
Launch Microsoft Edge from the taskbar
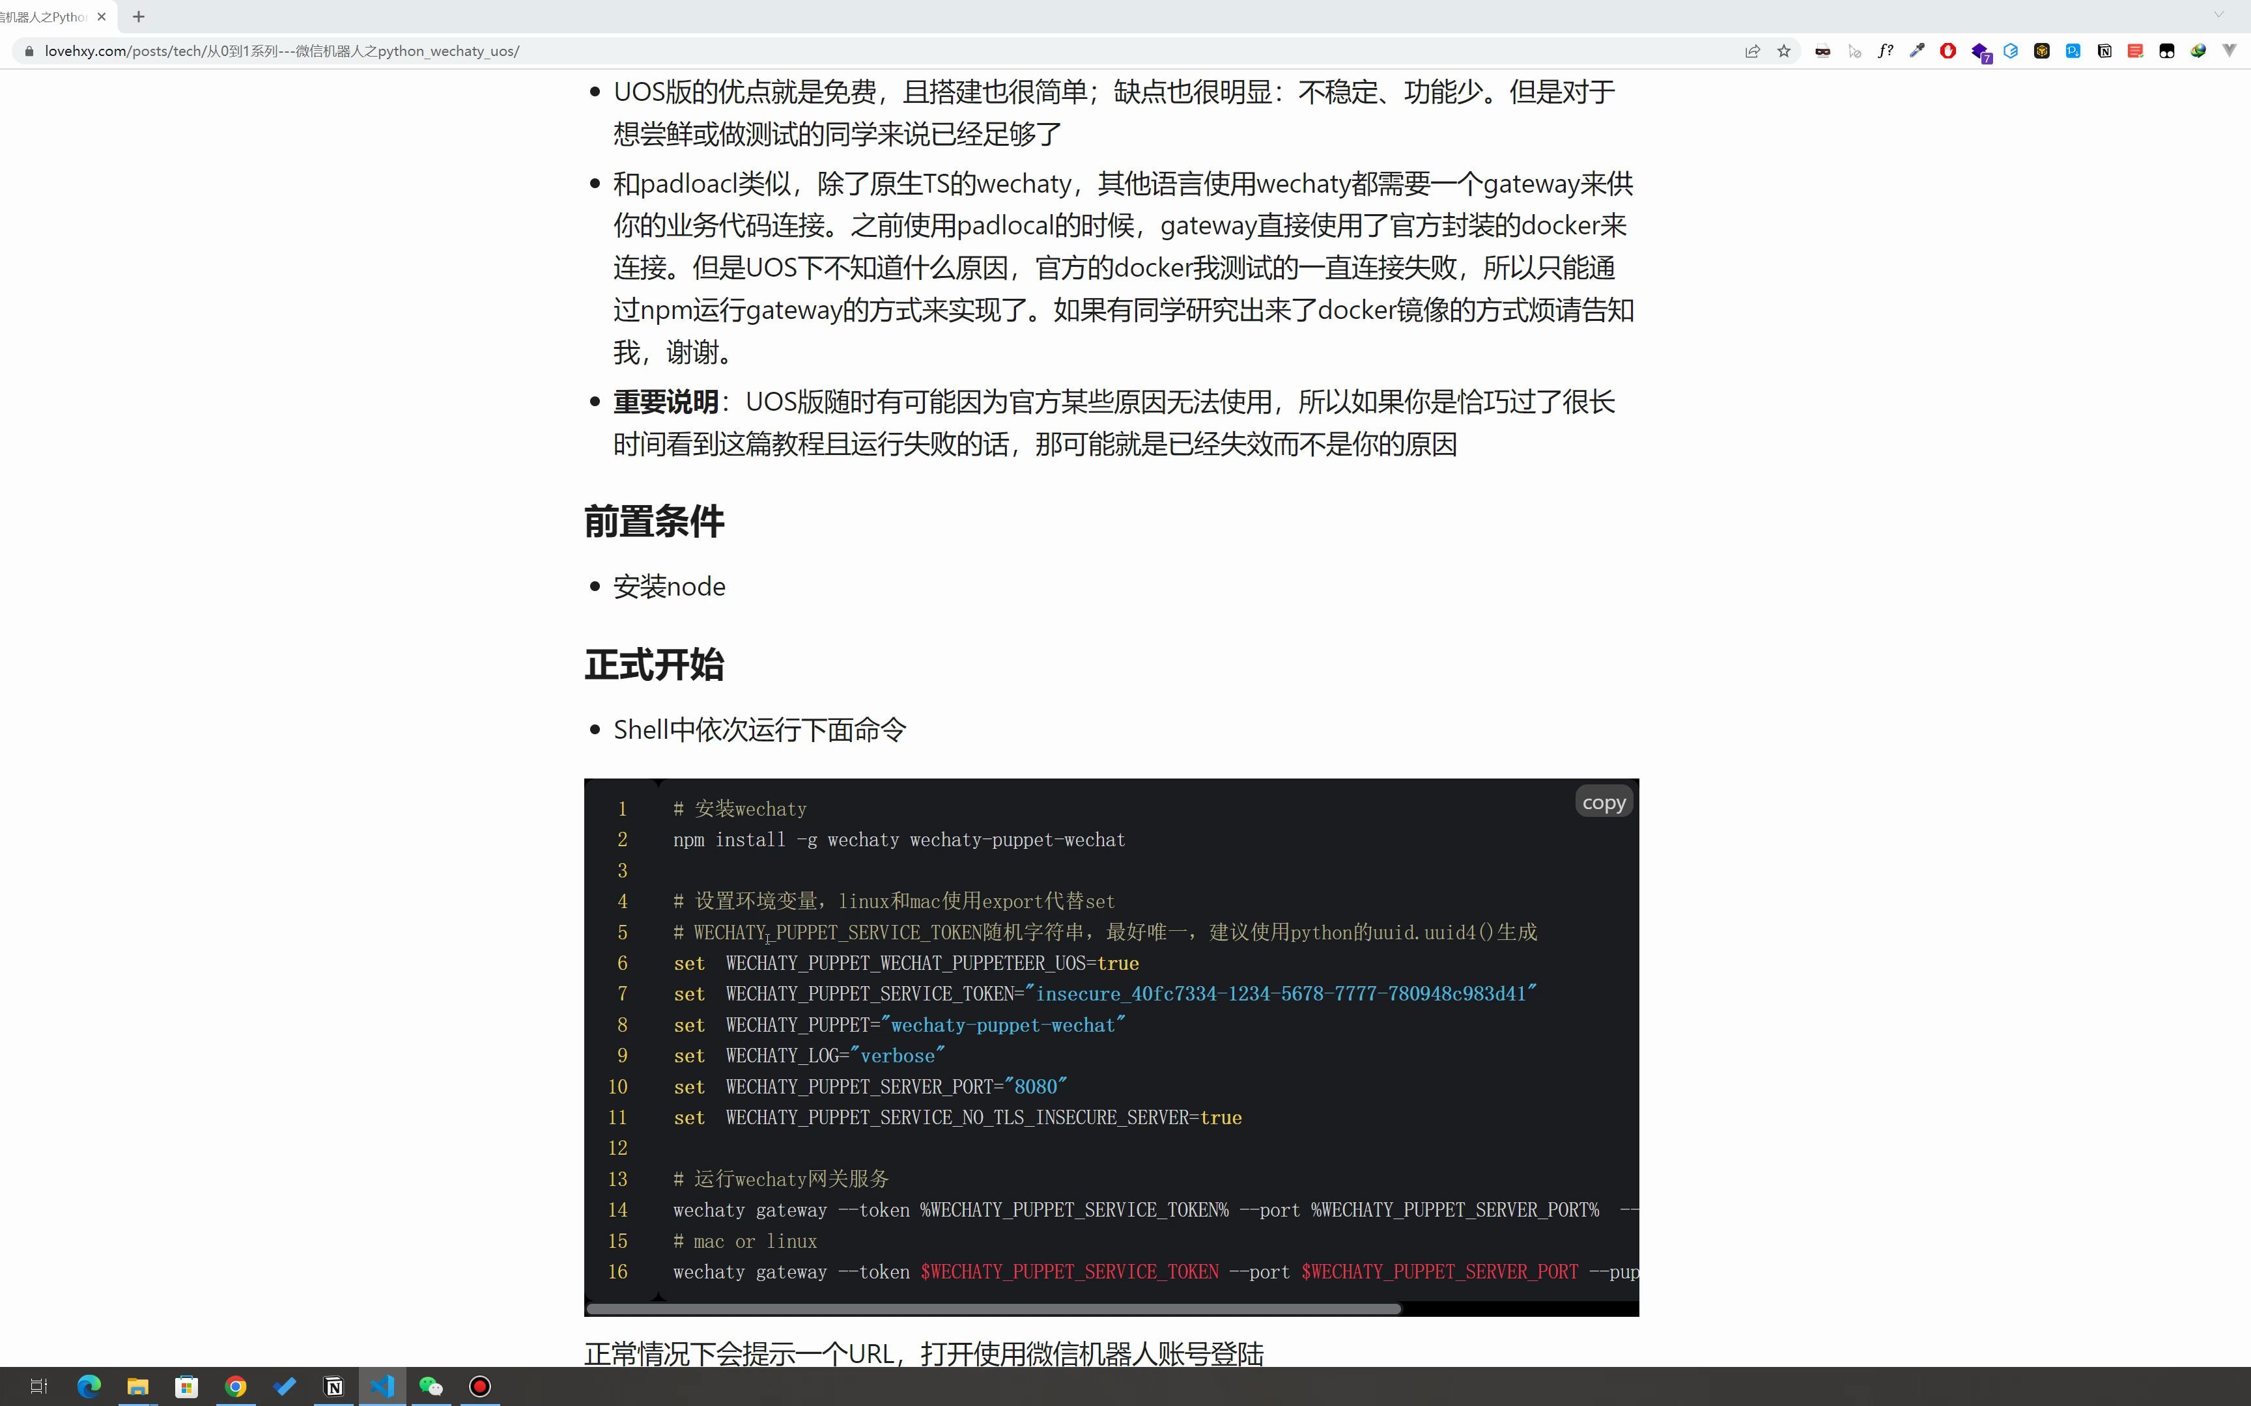click(89, 1386)
